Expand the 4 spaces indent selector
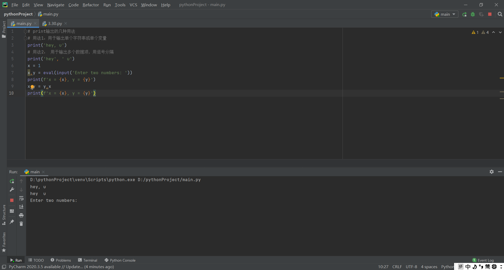This screenshot has width=504, height=270. [429, 267]
